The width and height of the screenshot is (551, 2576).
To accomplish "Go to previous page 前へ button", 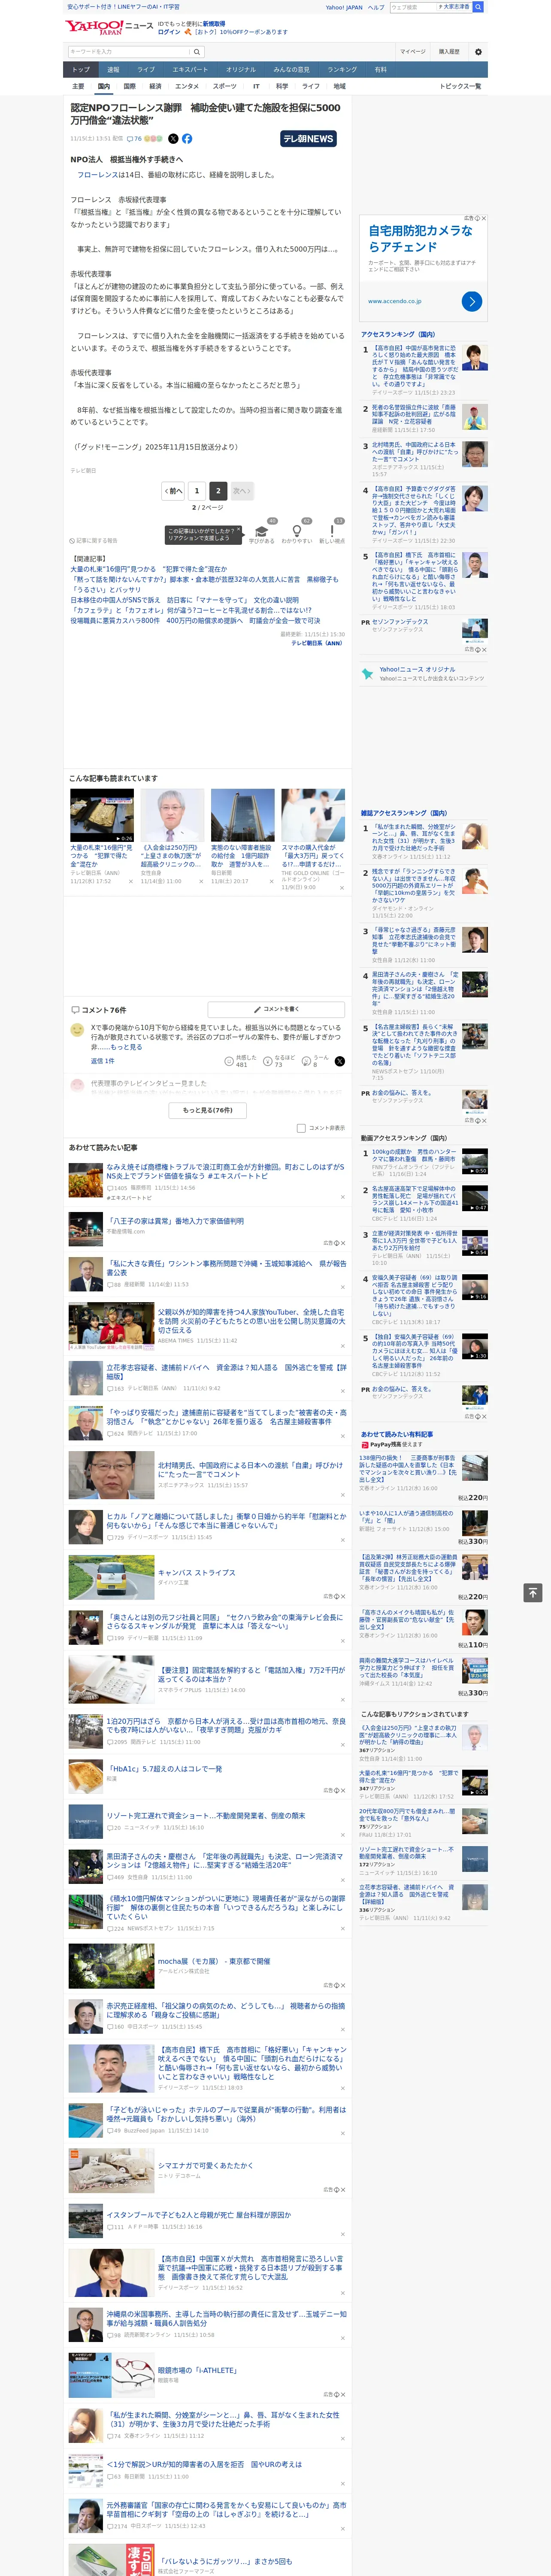I will click(x=174, y=491).
